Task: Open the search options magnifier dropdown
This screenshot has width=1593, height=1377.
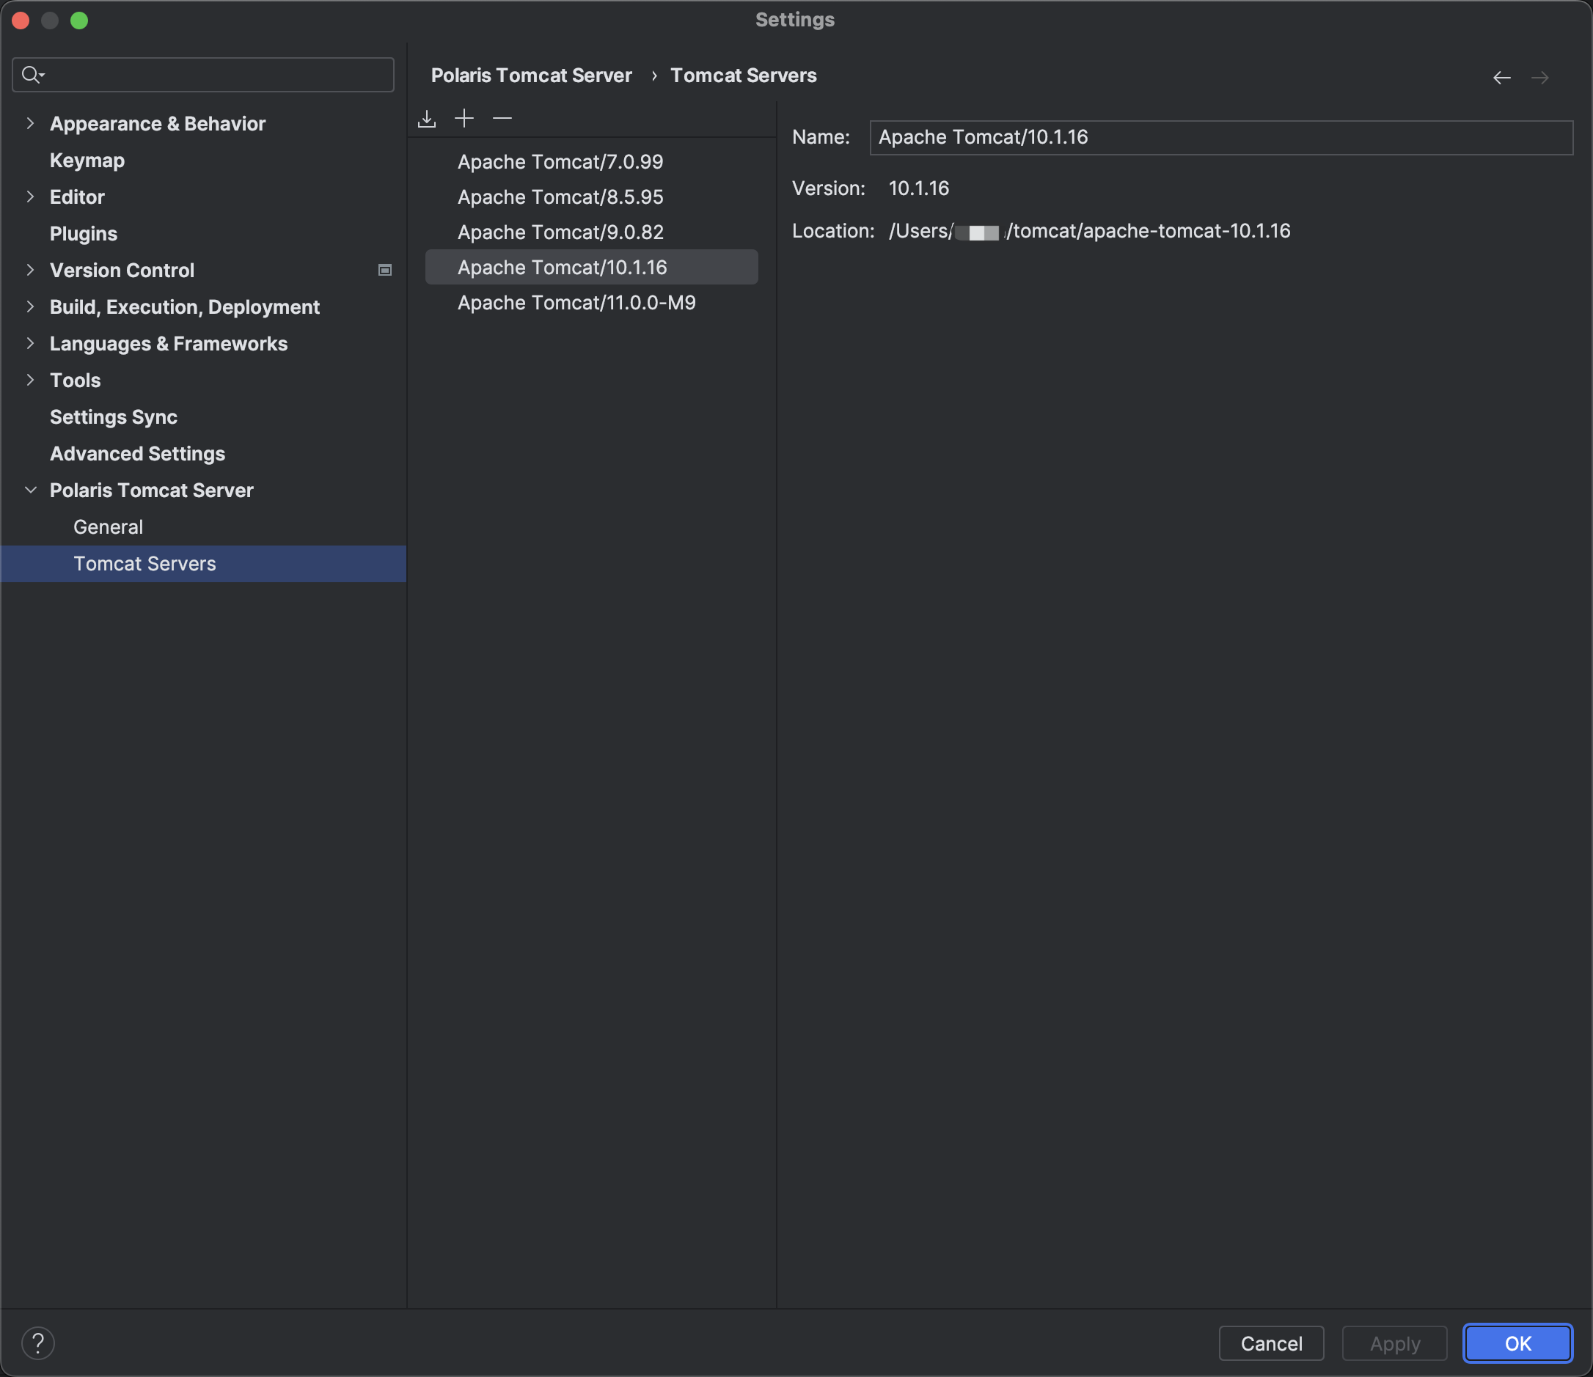Action: click(x=34, y=75)
